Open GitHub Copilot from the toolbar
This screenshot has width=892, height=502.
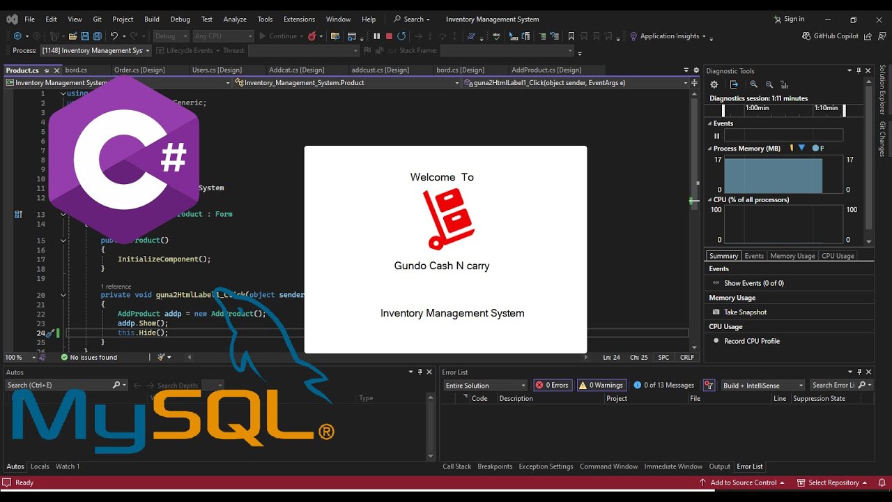tap(831, 36)
